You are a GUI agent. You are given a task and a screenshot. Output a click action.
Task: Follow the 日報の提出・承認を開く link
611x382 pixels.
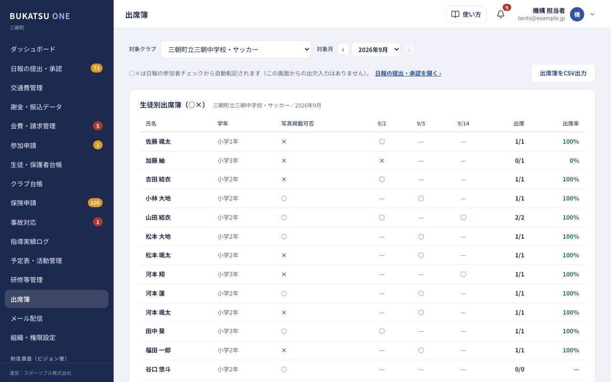(x=408, y=74)
